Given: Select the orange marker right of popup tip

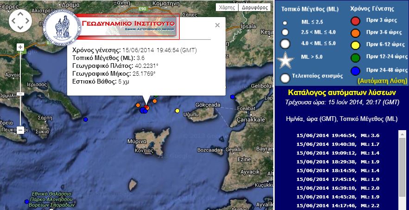Looking at the screenshot, I should (154, 101).
